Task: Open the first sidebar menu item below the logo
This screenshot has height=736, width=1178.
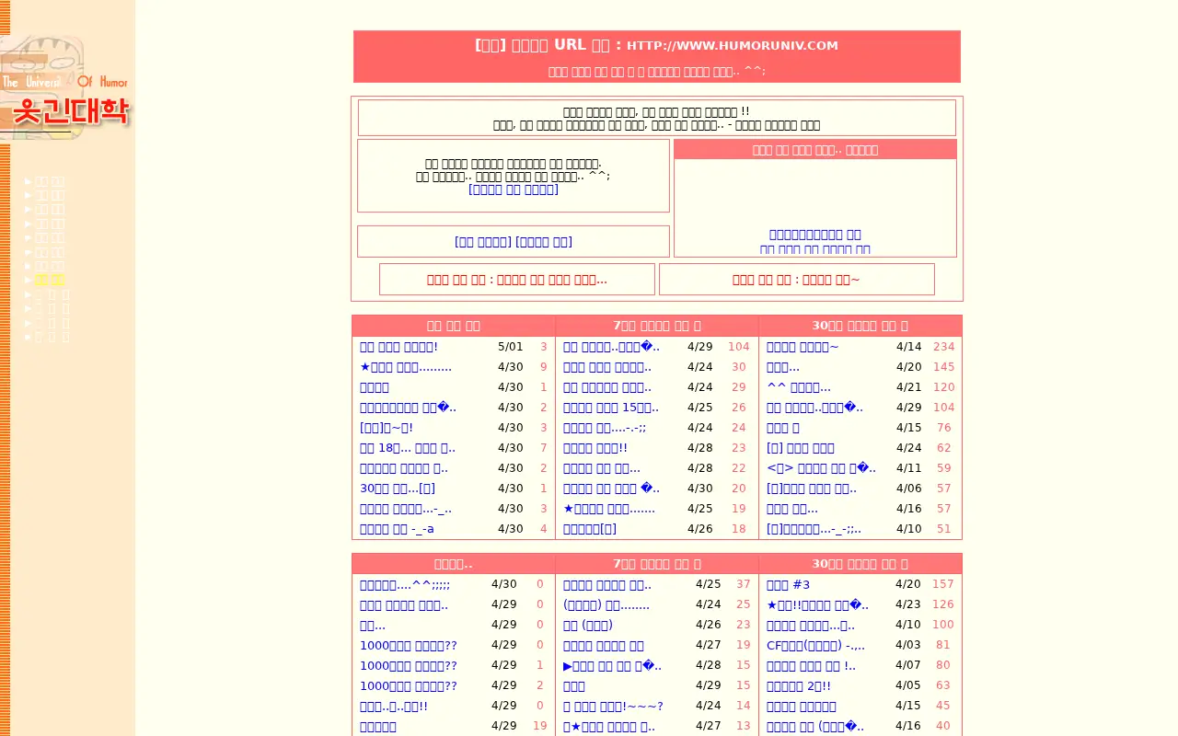Action: coord(50,181)
